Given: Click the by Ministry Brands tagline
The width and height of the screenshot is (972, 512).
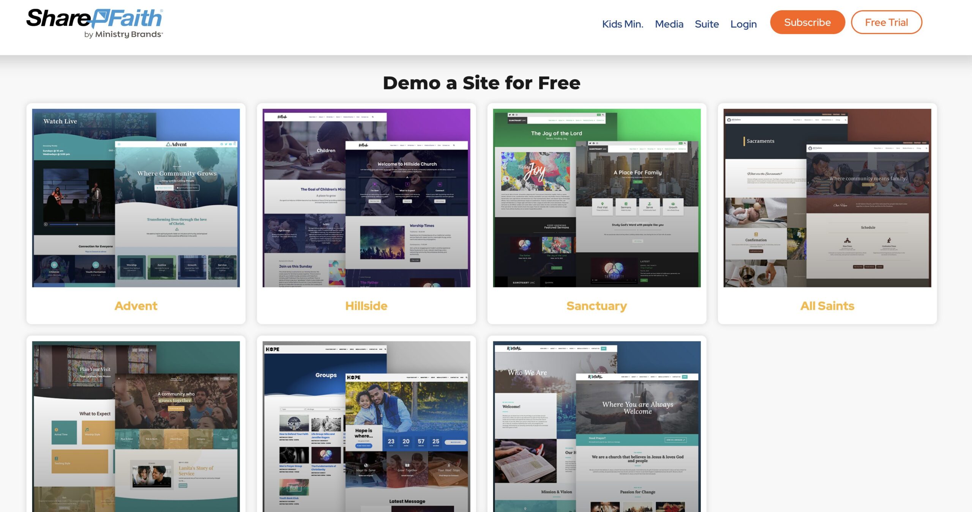Looking at the screenshot, I should pyautogui.click(x=123, y=35).
